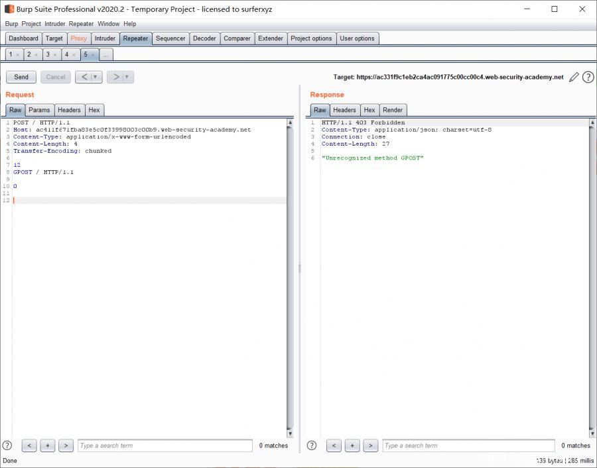This screenshot has width=597, height=468.
Task: Click request pane vertical scrollbar down arrow
Action: point(290,434)
